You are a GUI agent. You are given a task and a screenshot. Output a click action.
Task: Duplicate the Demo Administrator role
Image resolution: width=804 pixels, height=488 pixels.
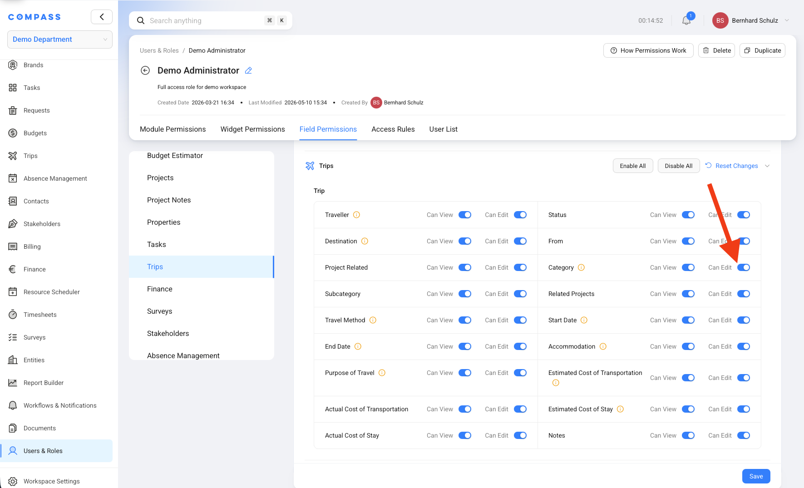click(763, 50)
